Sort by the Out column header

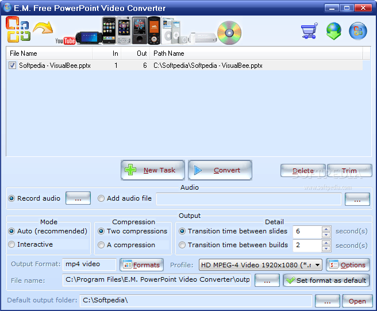point(136,53)
